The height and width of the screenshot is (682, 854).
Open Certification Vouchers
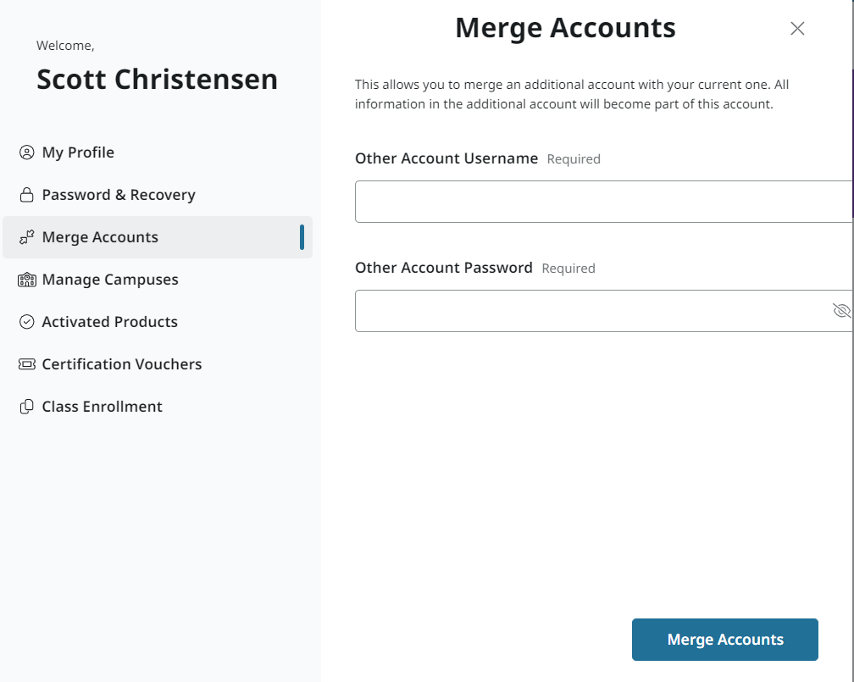[x=122, y=363]
